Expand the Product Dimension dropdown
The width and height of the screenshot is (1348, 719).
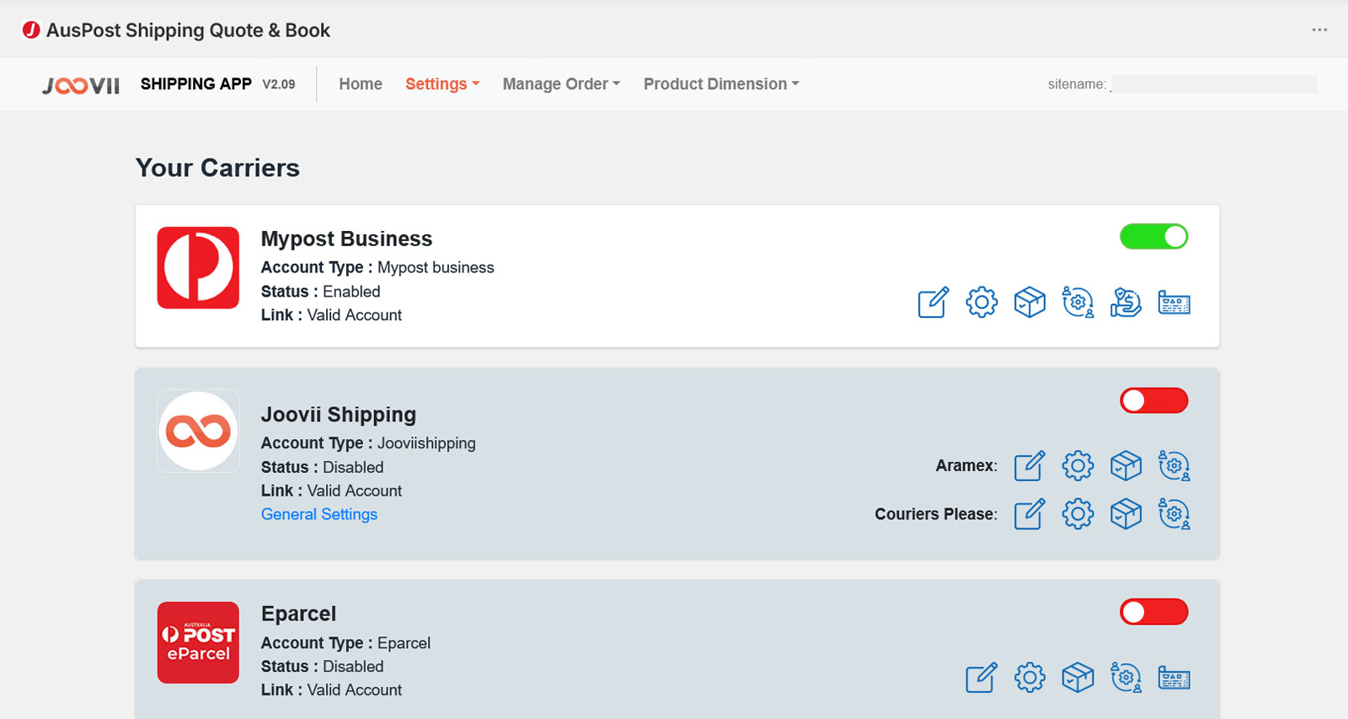pyautogui.click(x=720, y=84)
